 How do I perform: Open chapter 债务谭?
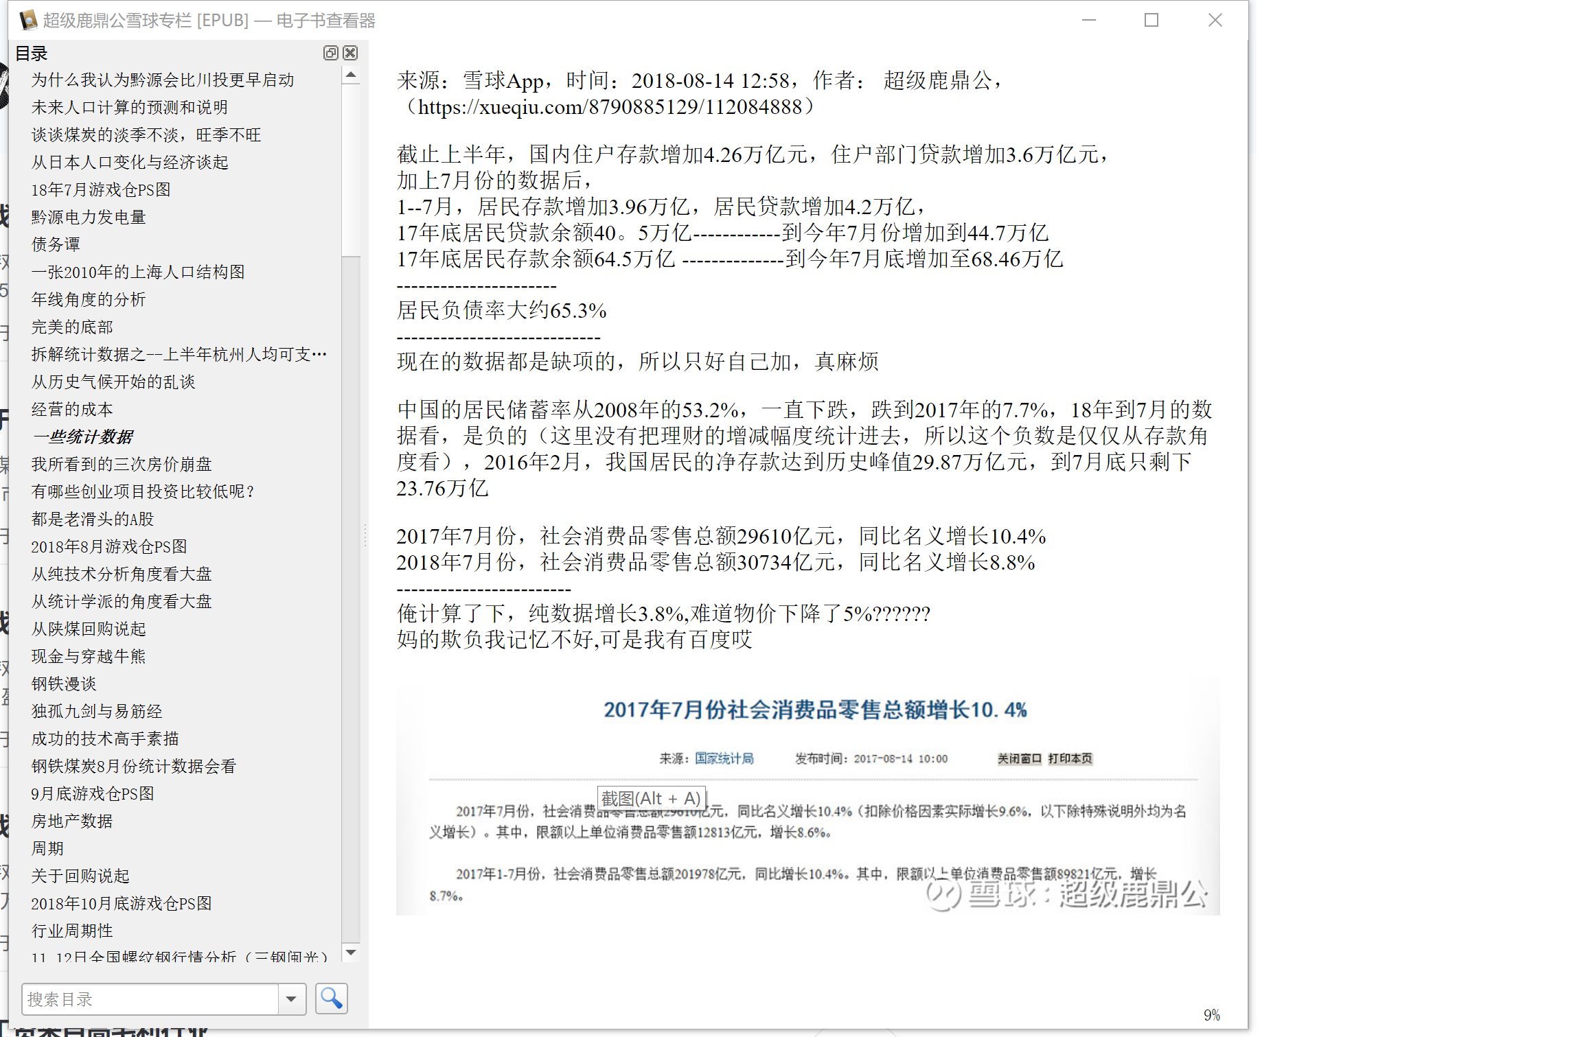coord(56,244)
